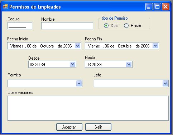Select the Desde time value 03:20:39
Viewport: 173px width, 135px height.
pyautogui.click(x=37, y=65)
